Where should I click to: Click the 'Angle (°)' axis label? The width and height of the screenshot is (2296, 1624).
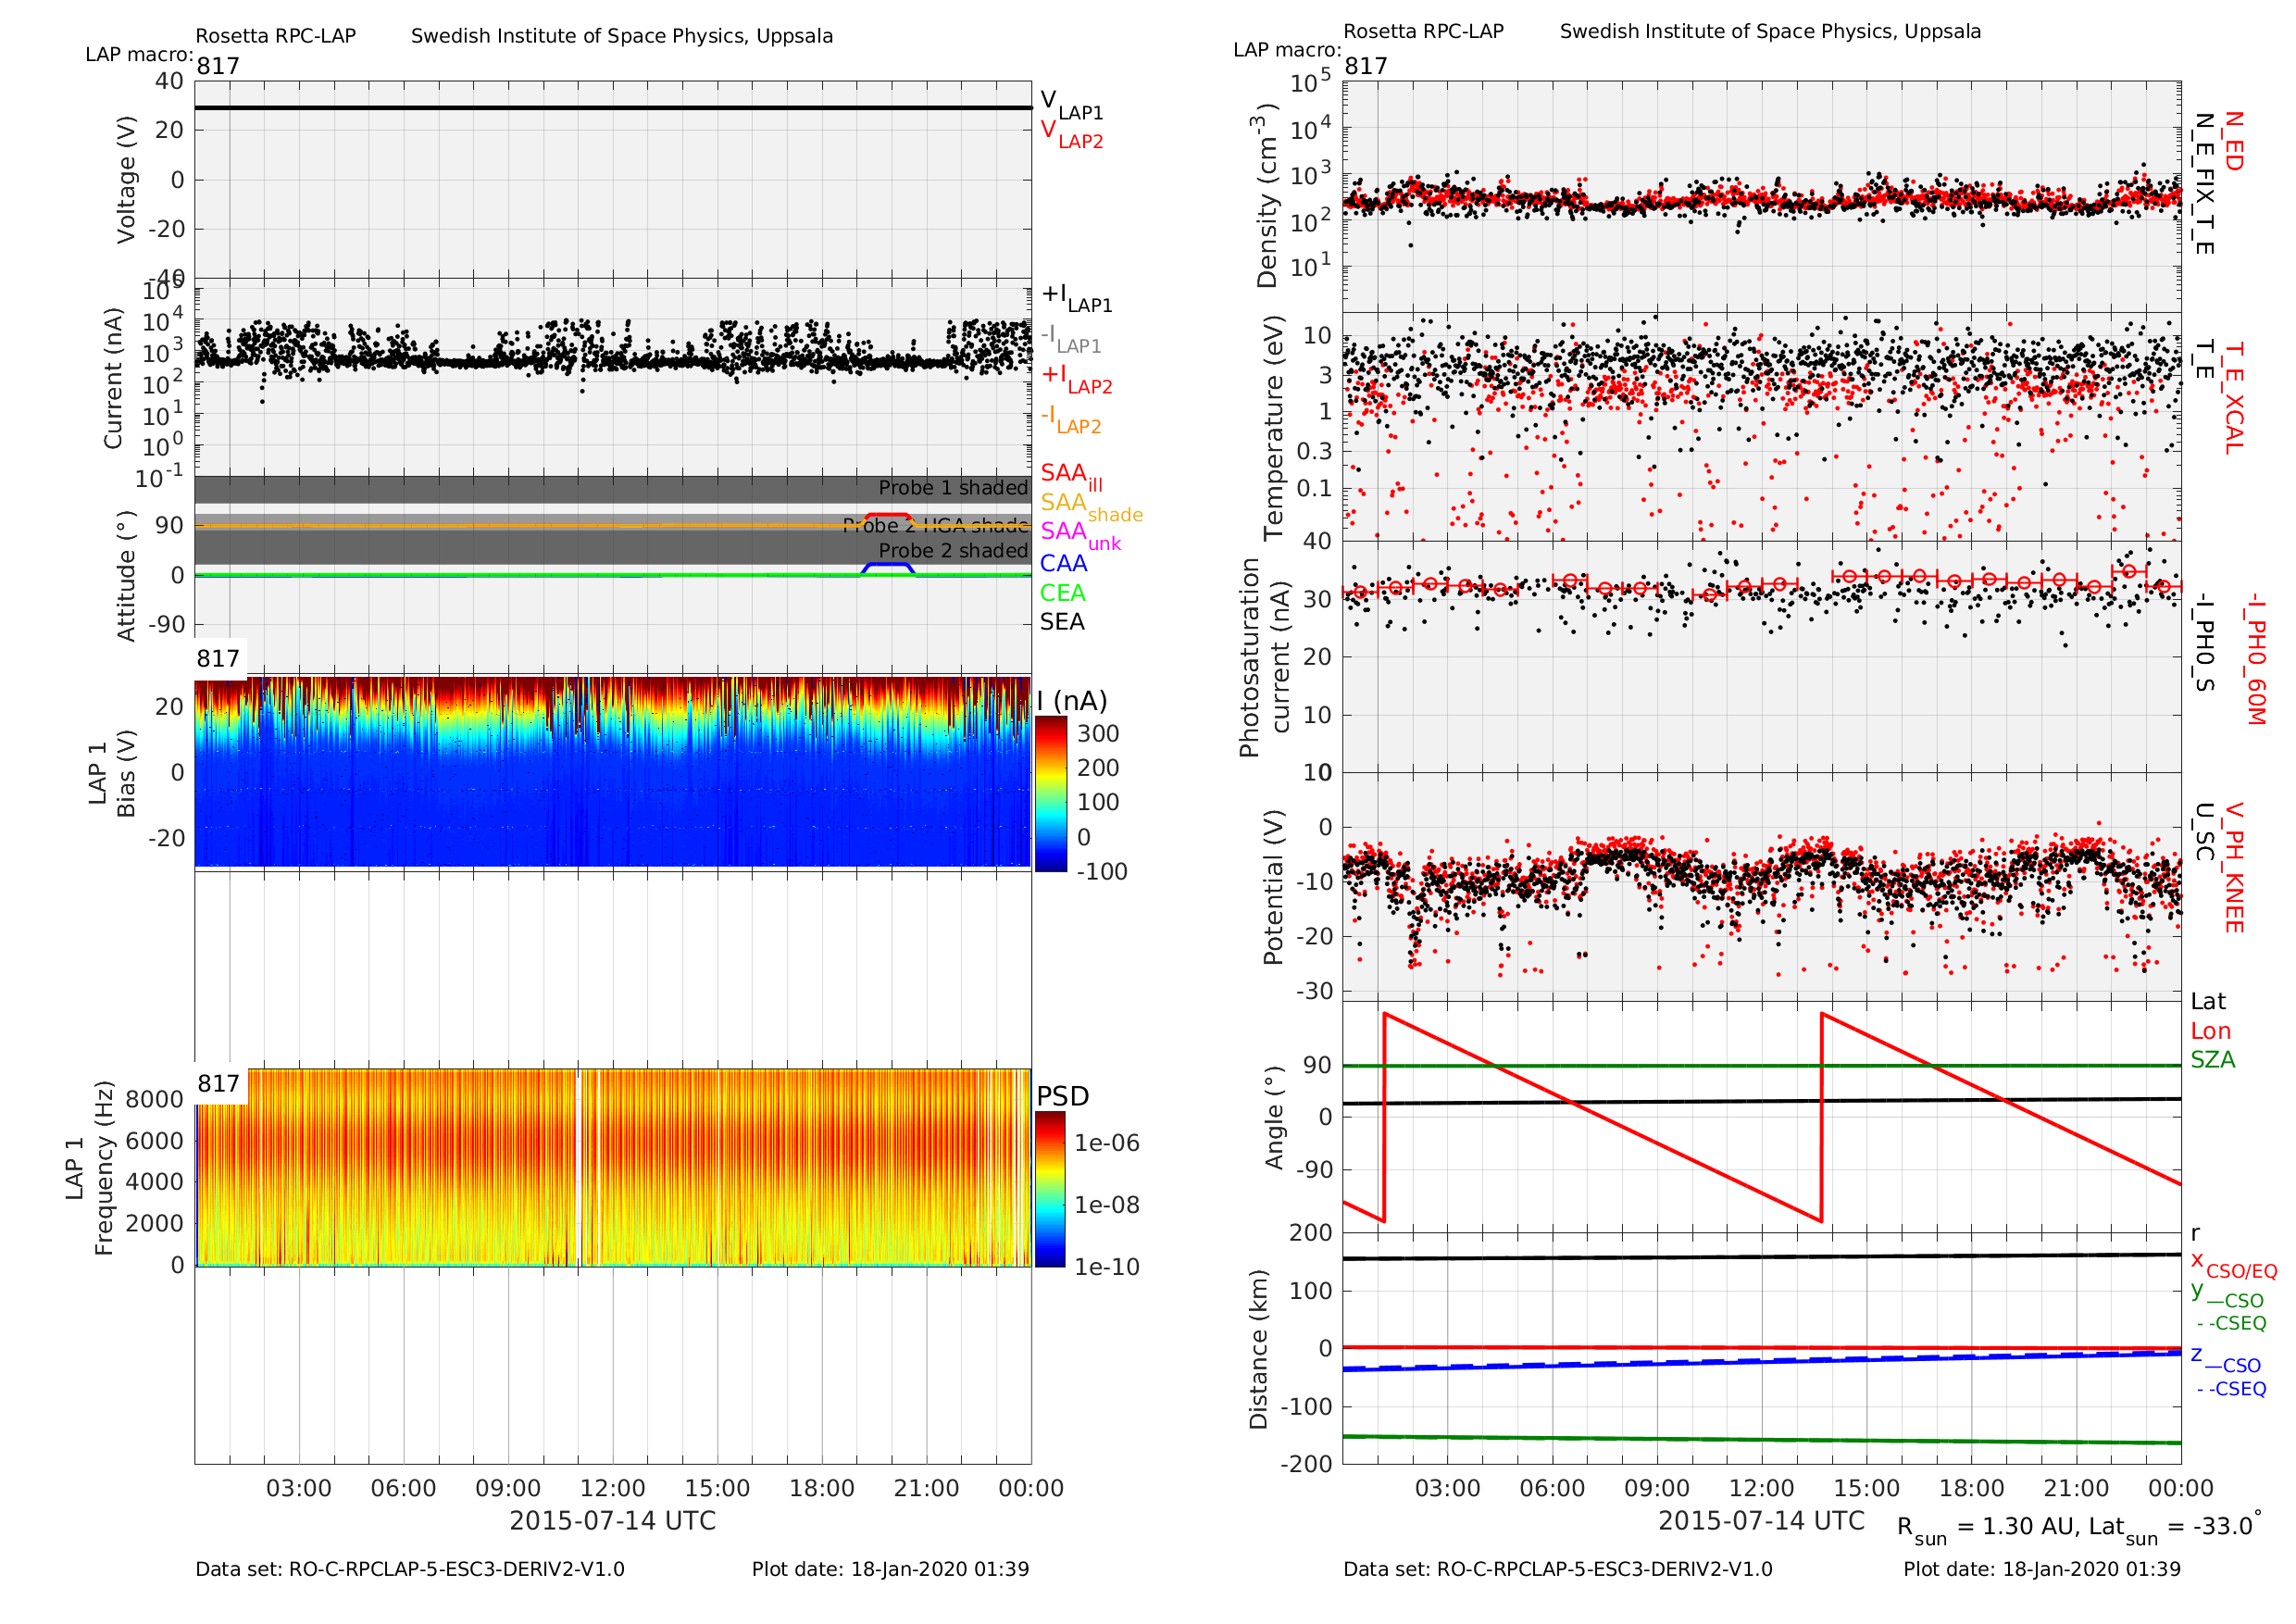[1273, 1117]
